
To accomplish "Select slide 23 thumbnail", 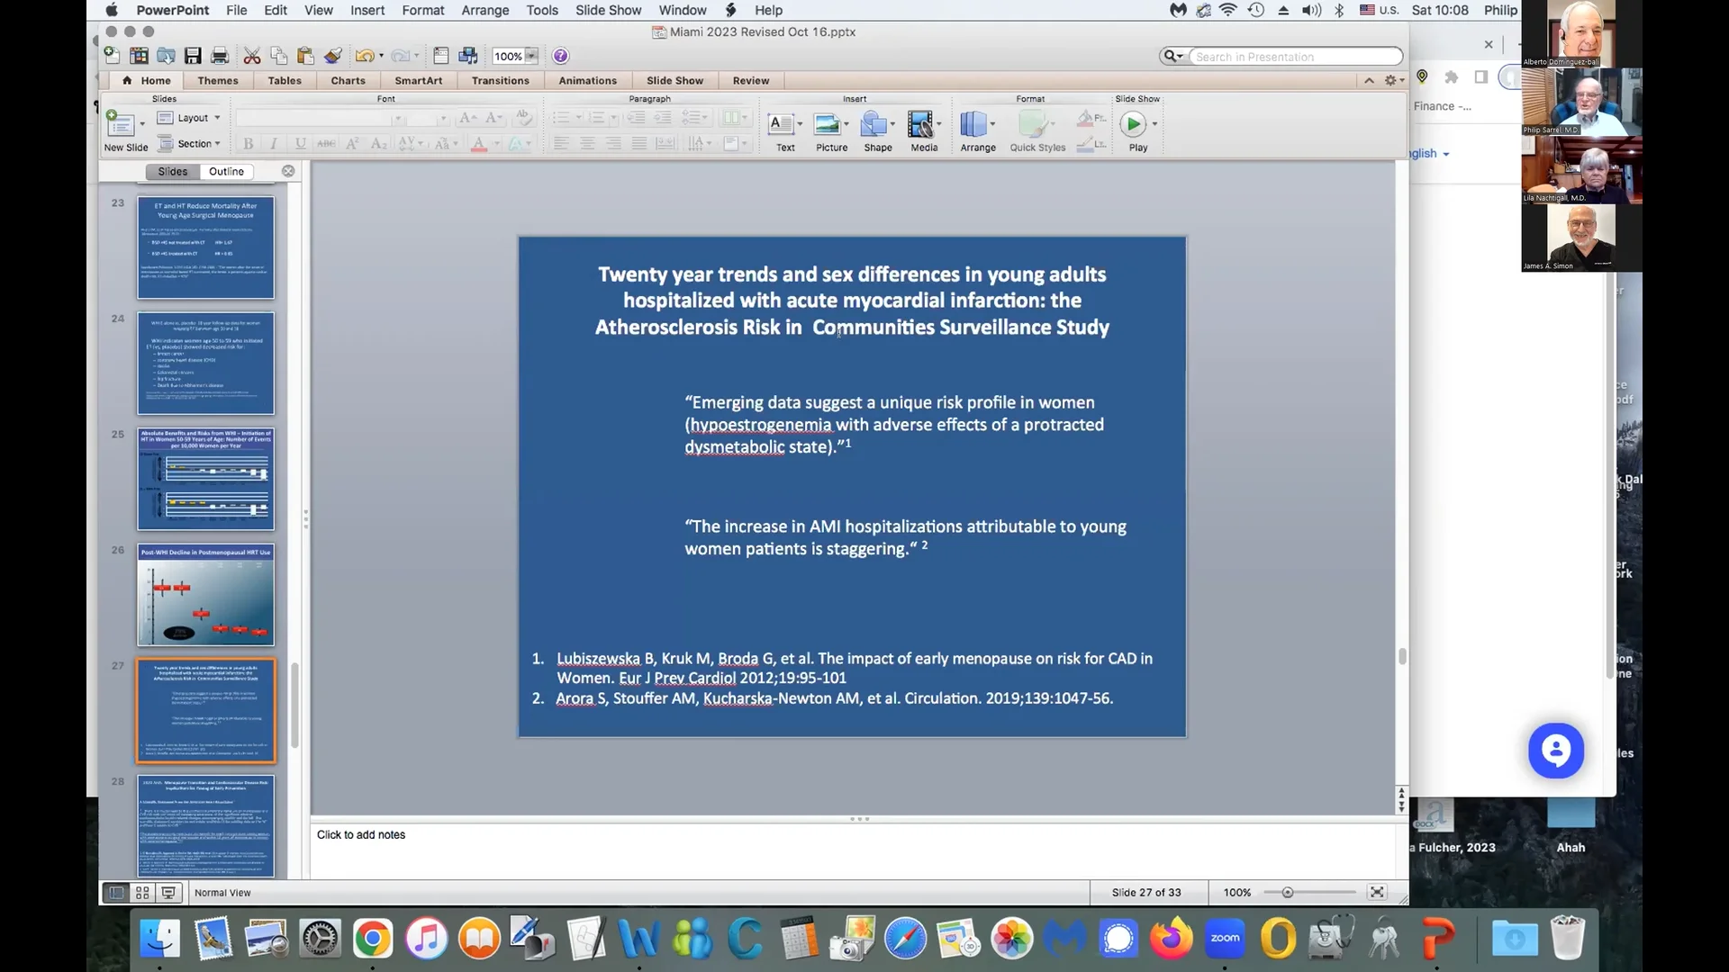I will (x=205, y=247).
